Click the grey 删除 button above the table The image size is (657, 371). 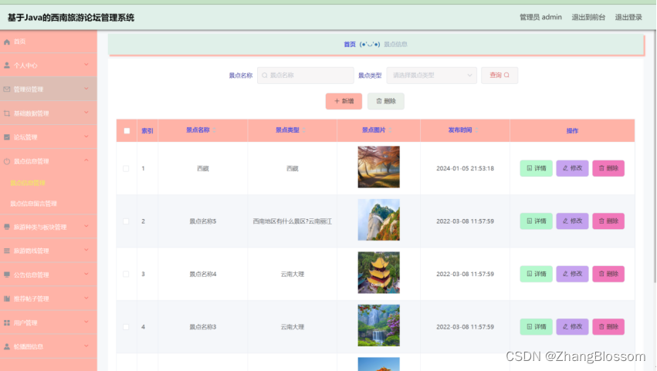(x=386, y=101)
